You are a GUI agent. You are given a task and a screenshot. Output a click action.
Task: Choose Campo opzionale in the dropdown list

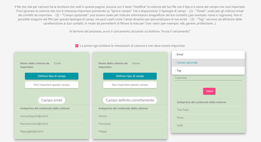pyautogui.click(x=208, y=63)
